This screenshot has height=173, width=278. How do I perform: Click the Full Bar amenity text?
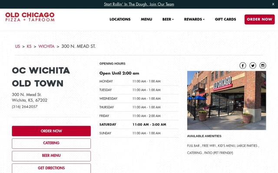[193, 146]
